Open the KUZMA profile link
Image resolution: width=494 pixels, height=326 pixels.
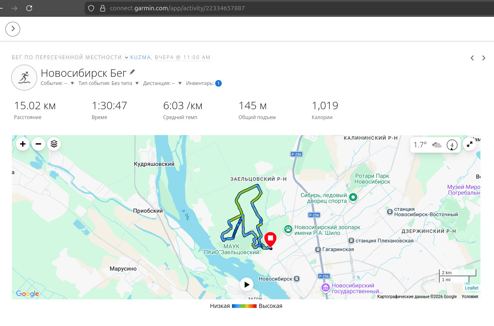[x=140, y=57]
